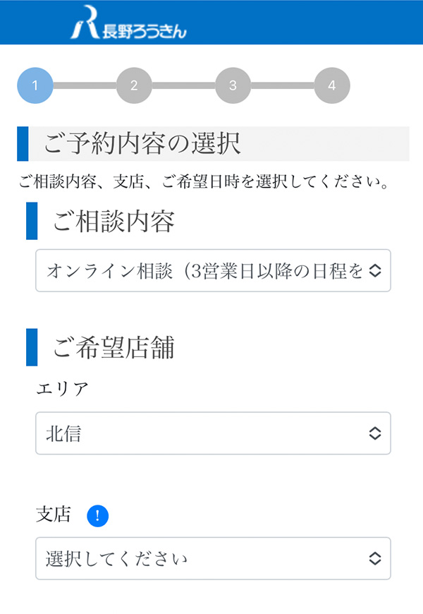
Task: Click the 支店 field label
Action: [x=54, y=515]
